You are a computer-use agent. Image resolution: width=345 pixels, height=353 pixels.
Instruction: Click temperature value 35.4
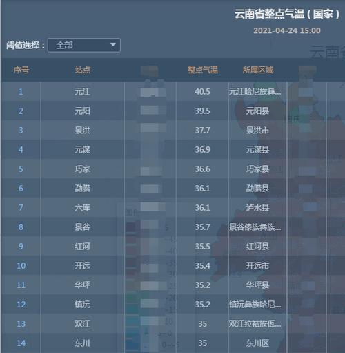tap(202, 266)
